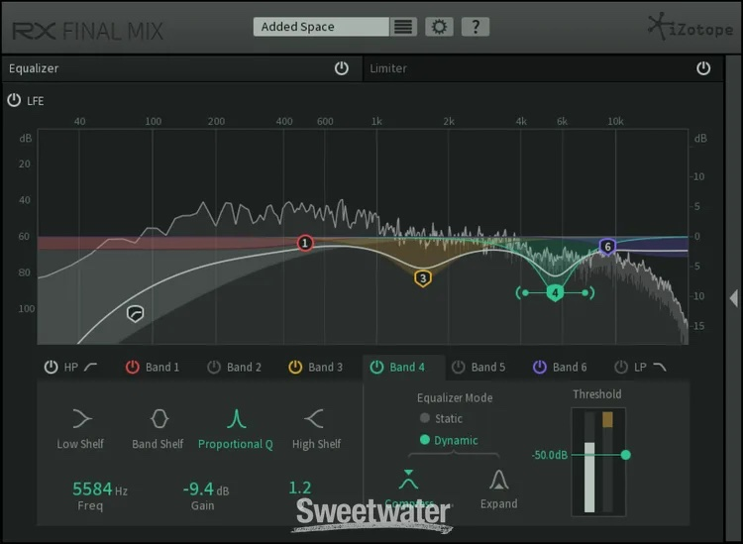Viewport: 743px width, 544px height.
Task: Click the Threshold slider handle
Action: tap(625, 455)
